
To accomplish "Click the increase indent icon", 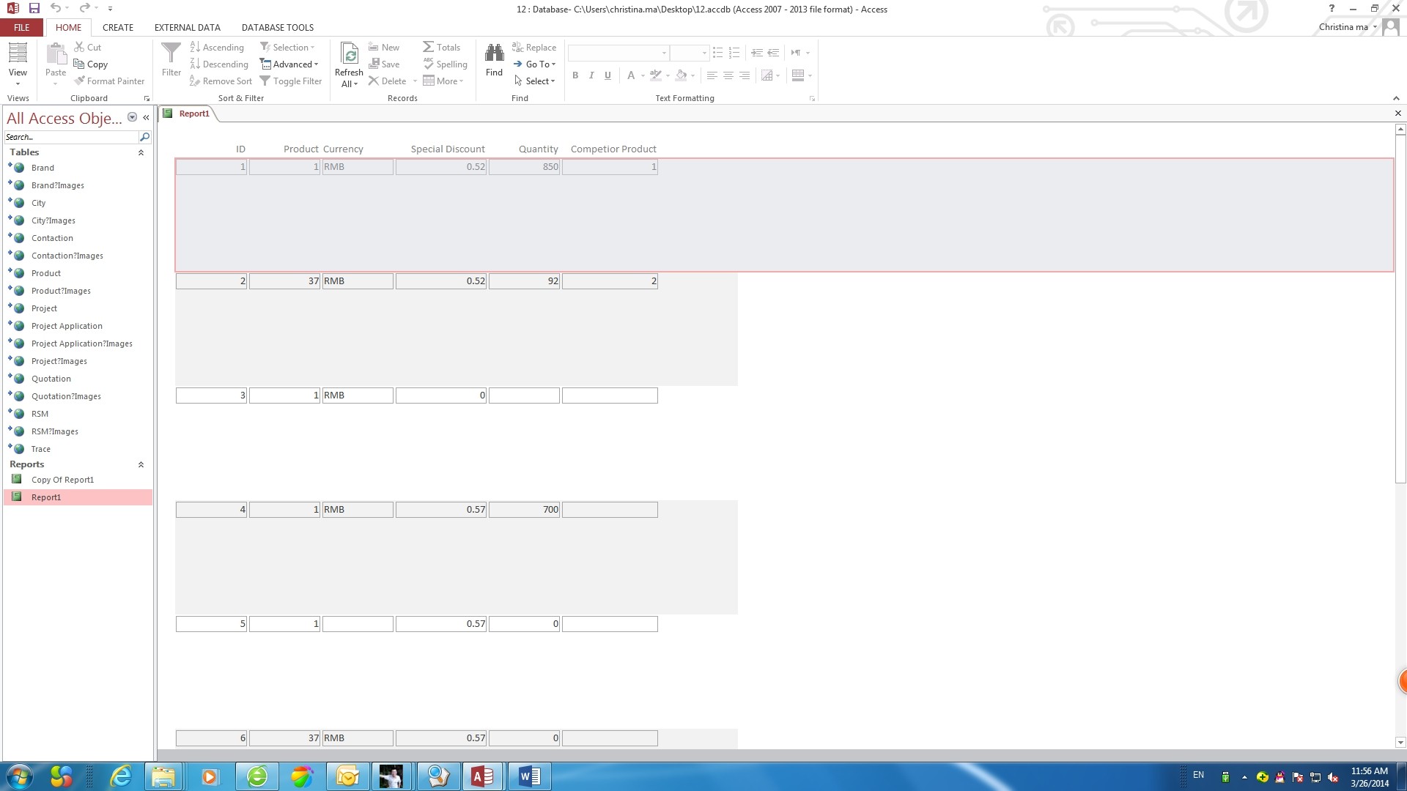I will 757,53.
